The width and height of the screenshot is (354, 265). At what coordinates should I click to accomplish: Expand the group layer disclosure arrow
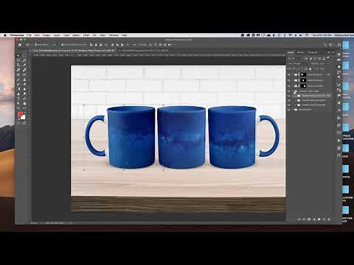(293, 91)
